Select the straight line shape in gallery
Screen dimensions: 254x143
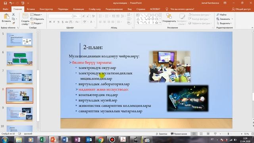click(x=142, y=15)
